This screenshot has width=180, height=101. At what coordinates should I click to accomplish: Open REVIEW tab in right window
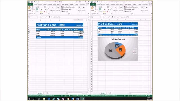[x=121, y=4]
